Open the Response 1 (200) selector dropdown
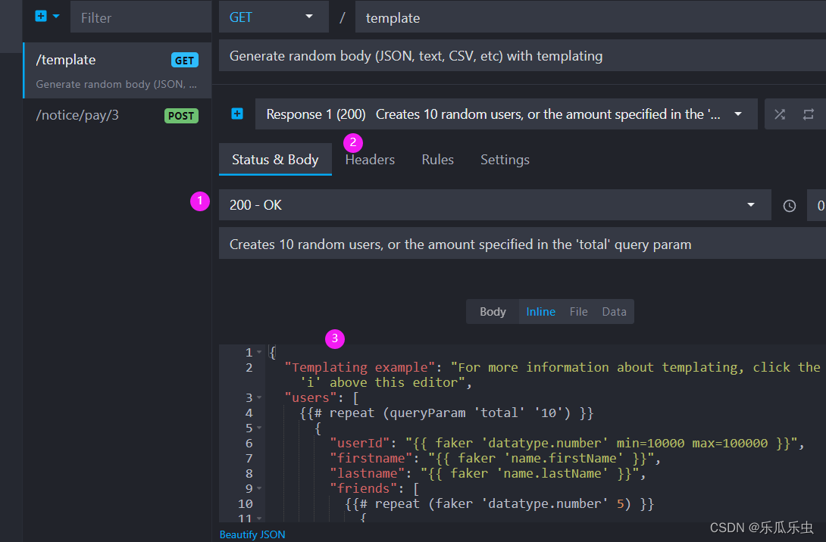The height and width of the screenshot is (542, 826). tap(505, 114)
